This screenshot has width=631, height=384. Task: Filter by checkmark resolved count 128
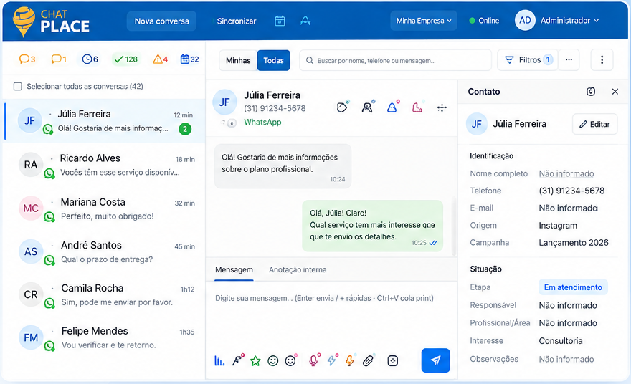(x=126, y=59)
